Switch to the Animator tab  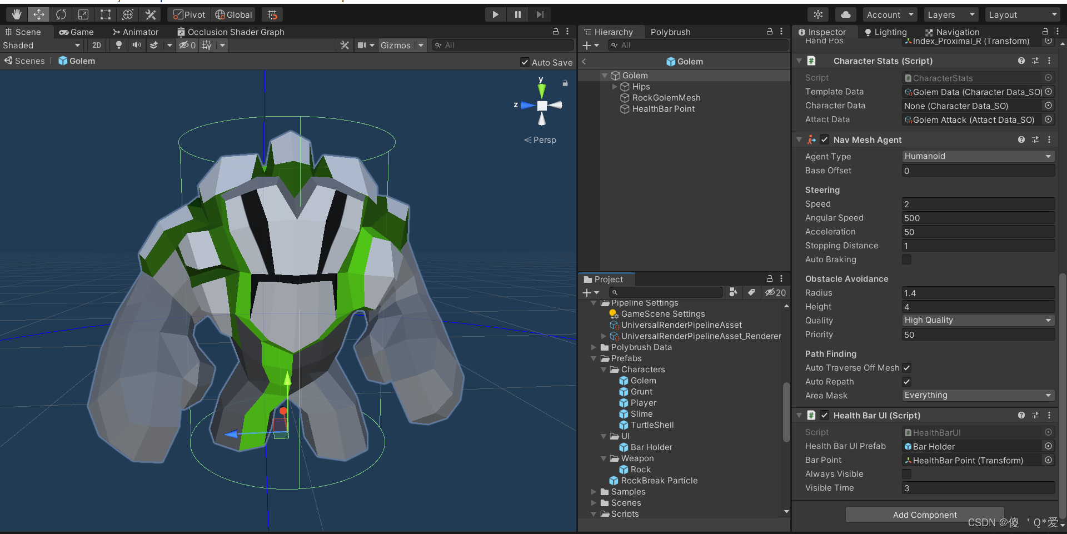pos(136,32)
